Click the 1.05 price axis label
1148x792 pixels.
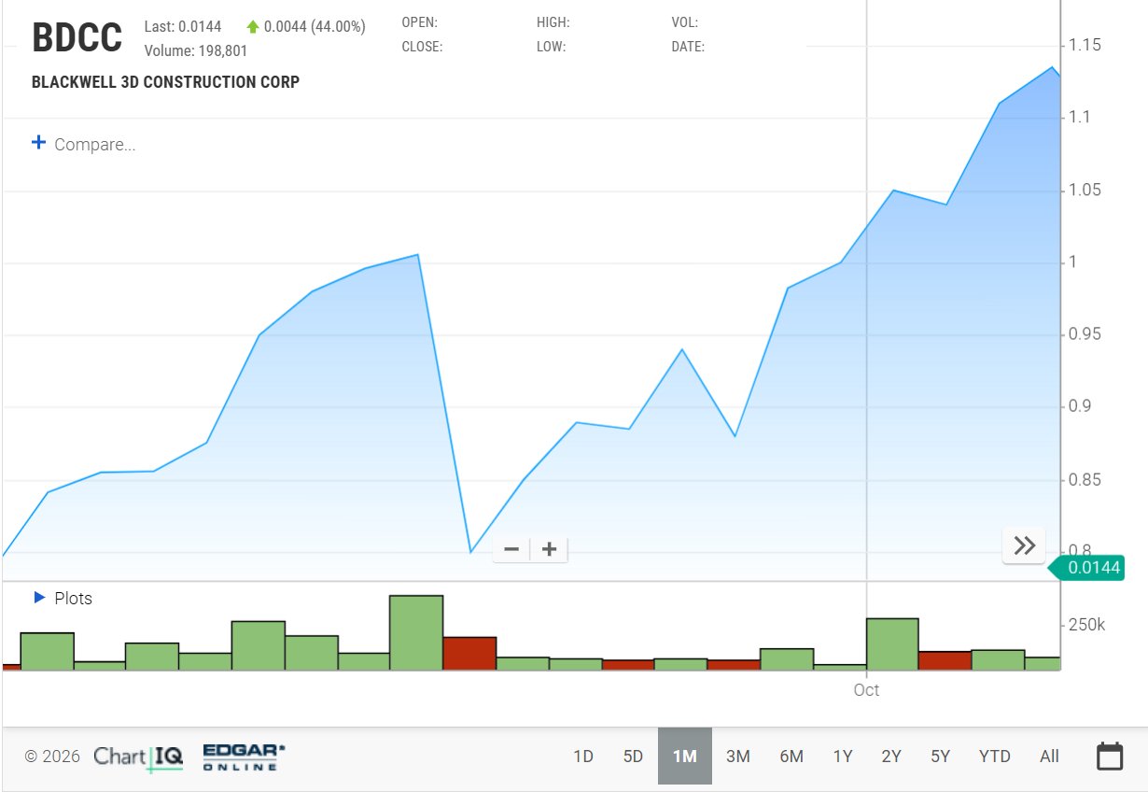click(1085, 190)
